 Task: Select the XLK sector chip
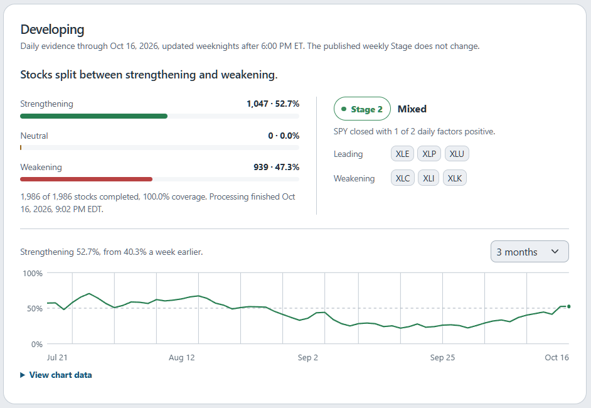click(x=455, y=178)
